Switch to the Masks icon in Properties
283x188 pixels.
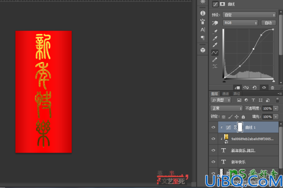pyautogui.click(x=222, y=4)
